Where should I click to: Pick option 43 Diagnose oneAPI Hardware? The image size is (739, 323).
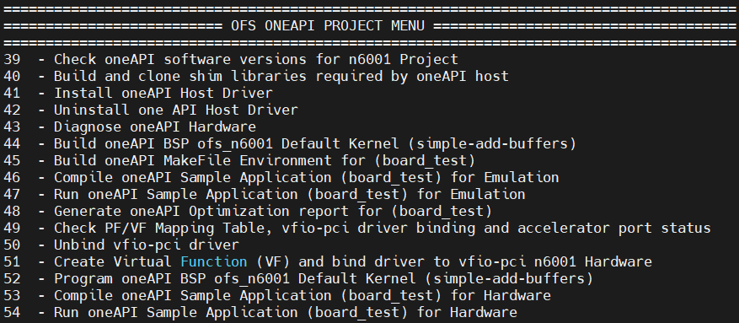tap(130, 127)
